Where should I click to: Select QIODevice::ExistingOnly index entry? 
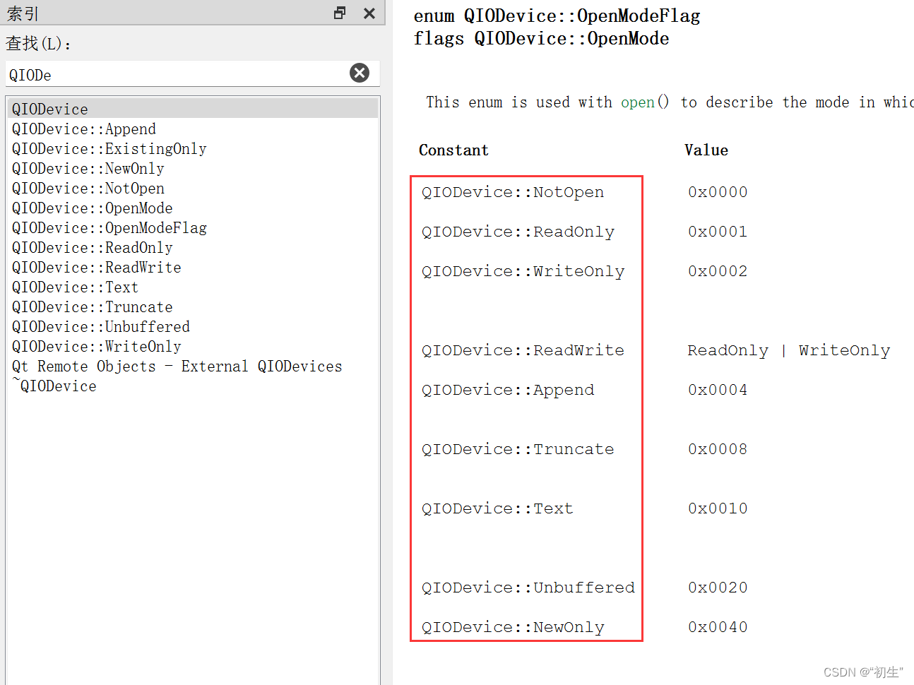pyautogui.click(x=193, y=148)
